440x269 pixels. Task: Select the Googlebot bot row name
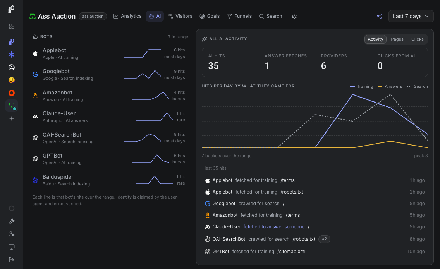pyautogui.click(x=56, y=72)
